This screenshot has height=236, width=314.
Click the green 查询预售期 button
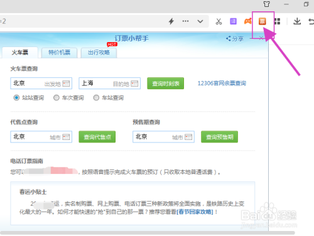tap(219, 137)
